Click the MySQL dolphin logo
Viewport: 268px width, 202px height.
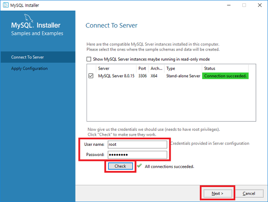[28, 18]
